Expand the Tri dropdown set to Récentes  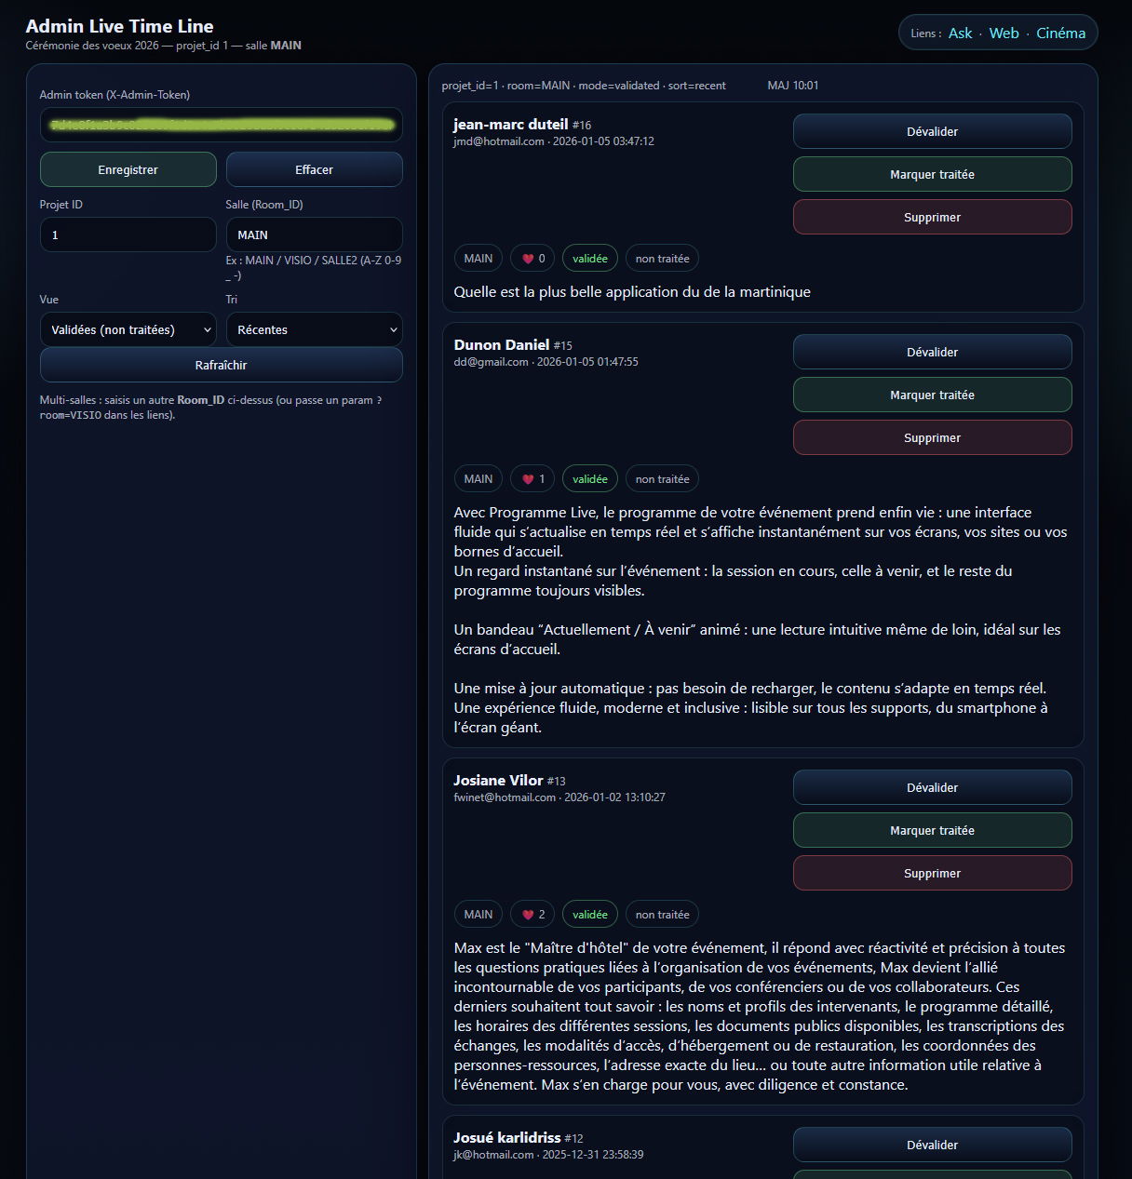point(314,329)
